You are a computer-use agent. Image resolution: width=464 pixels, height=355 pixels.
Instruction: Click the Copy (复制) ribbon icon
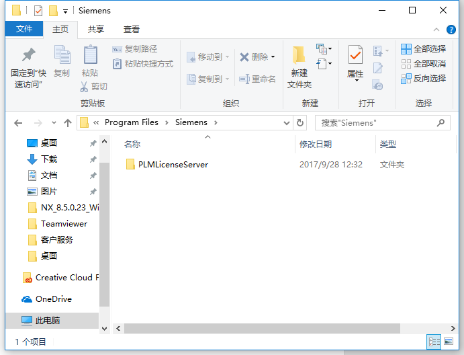coord(62,54)
